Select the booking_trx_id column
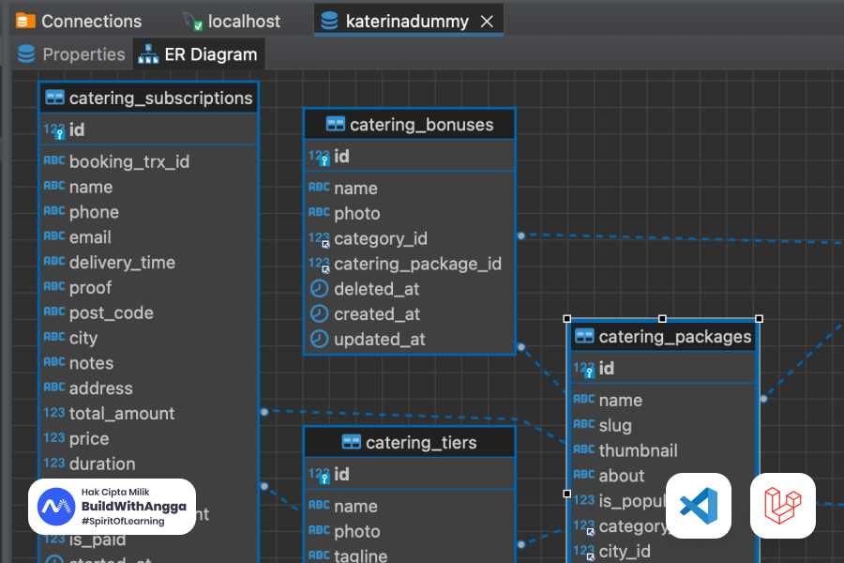Screen dimensions: 844x563 [128, 161]
